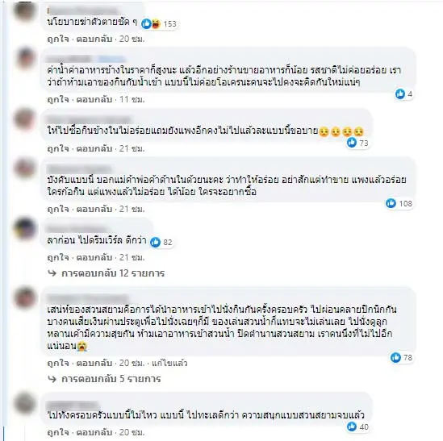Click the like reaction icon showing 78
The image size is (443, 441).
tap(395, 358)
